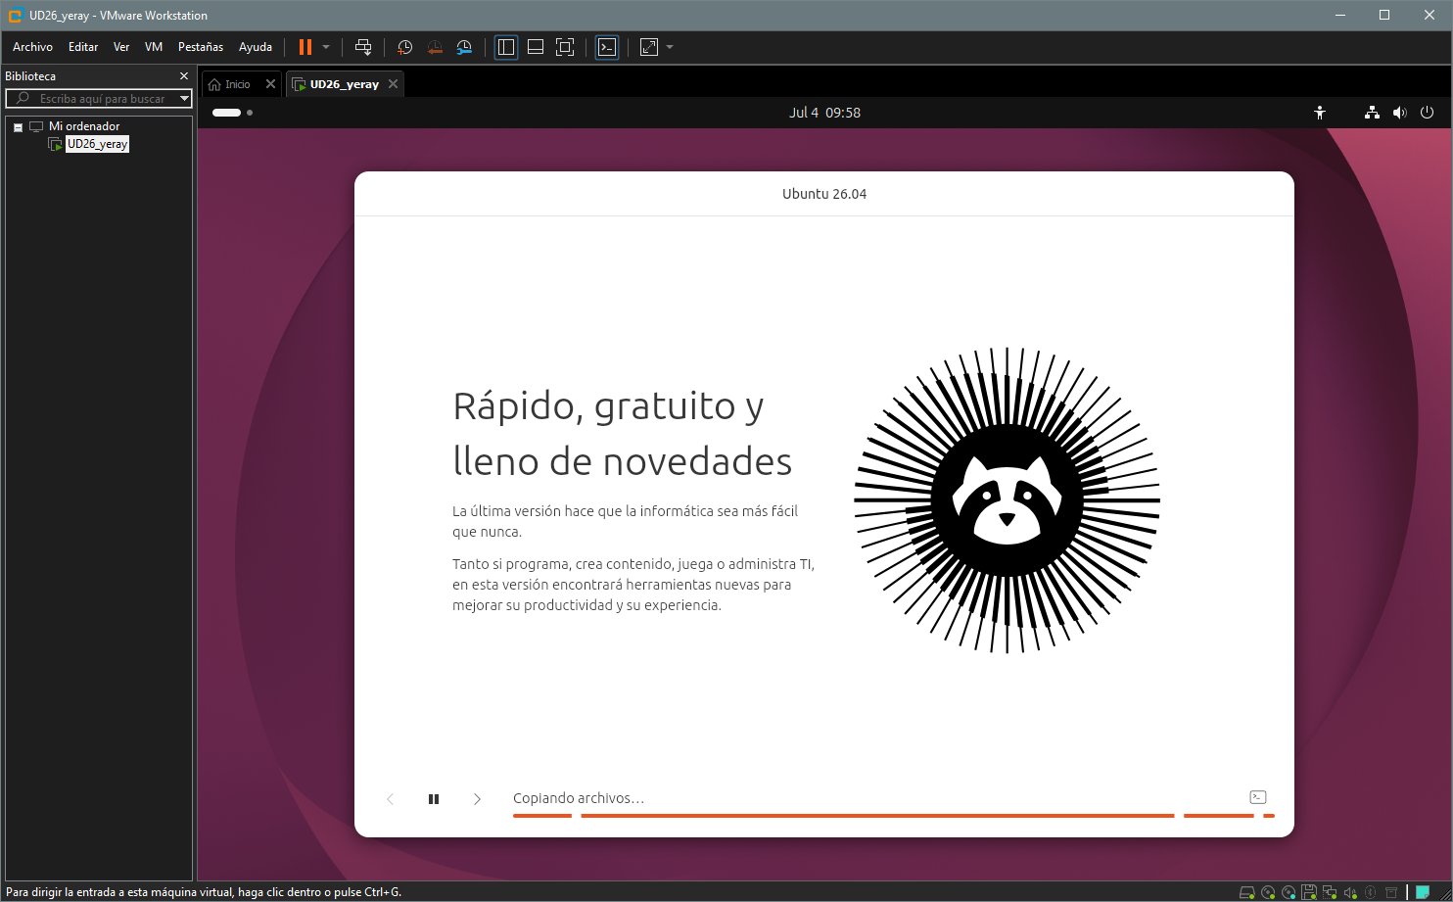This screenshot has height=902, width=1453.
Task: Maximize the VMware Workstation window
Action: pyautogui.click(x=1384, y=15)
